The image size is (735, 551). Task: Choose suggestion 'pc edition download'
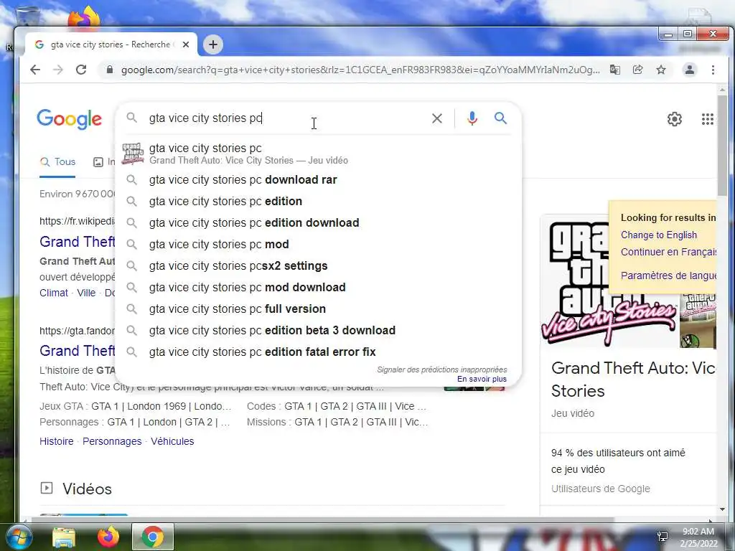click(x=318, y=223)
